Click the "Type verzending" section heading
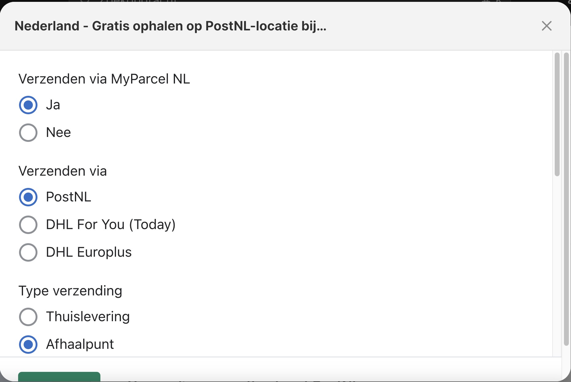The image size is (571, 382). coord(70,291)
